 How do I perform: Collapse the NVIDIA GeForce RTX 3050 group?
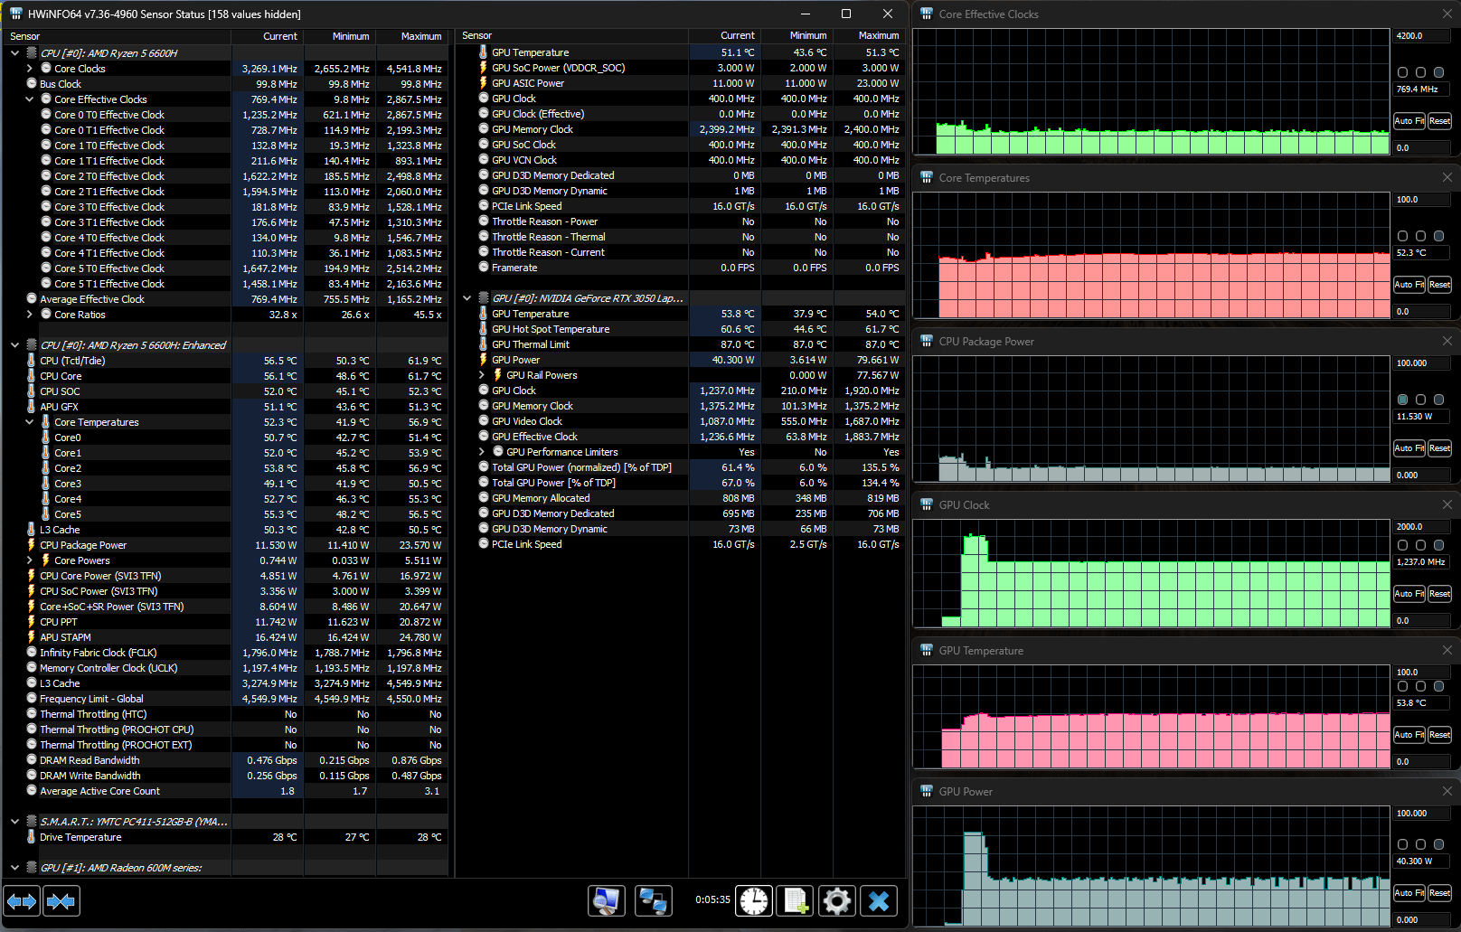click(x=467, y=298)
